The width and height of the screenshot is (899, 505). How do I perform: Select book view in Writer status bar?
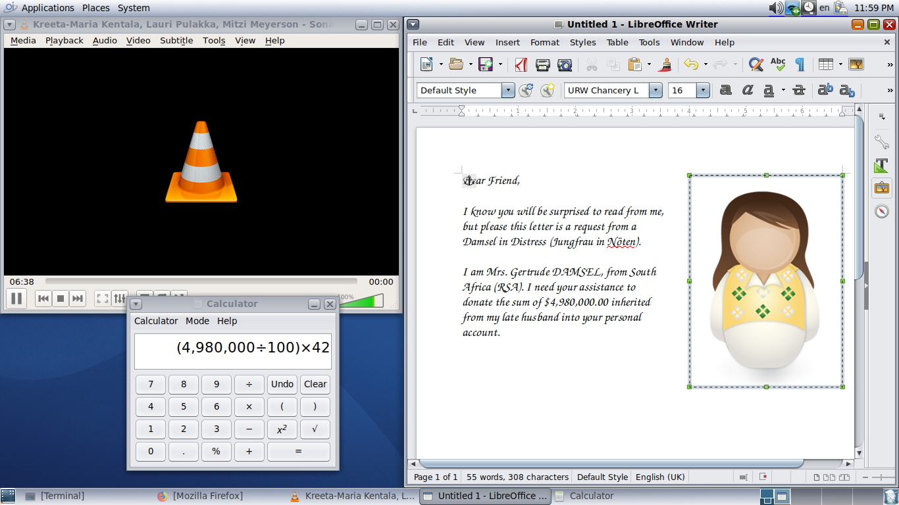843,477
